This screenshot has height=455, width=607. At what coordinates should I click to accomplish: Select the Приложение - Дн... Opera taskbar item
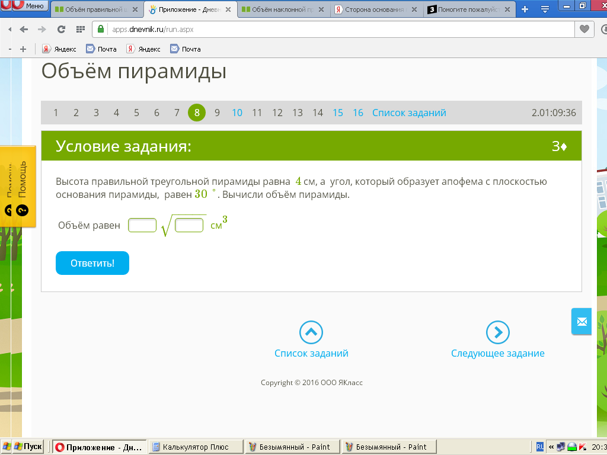[x=99, y=447]
